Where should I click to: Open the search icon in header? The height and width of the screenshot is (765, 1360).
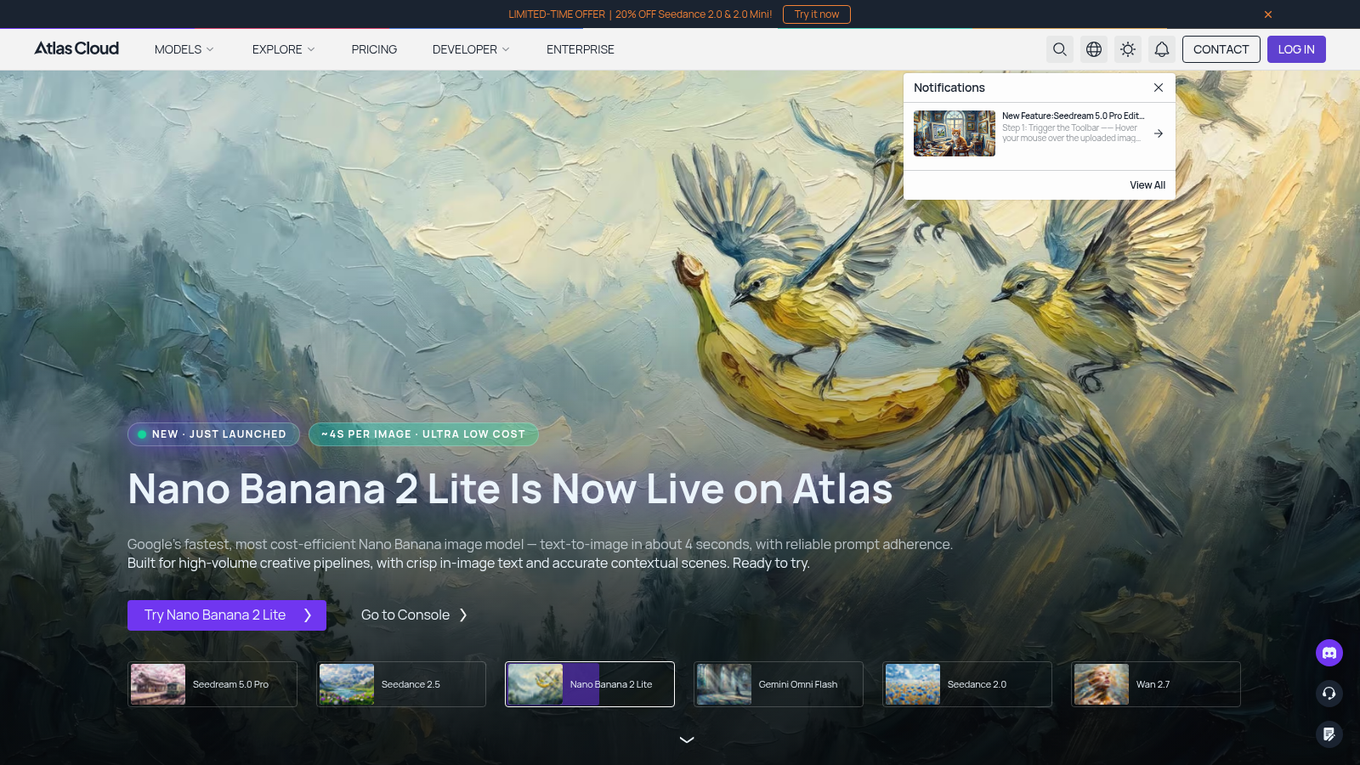point(1060,49)
